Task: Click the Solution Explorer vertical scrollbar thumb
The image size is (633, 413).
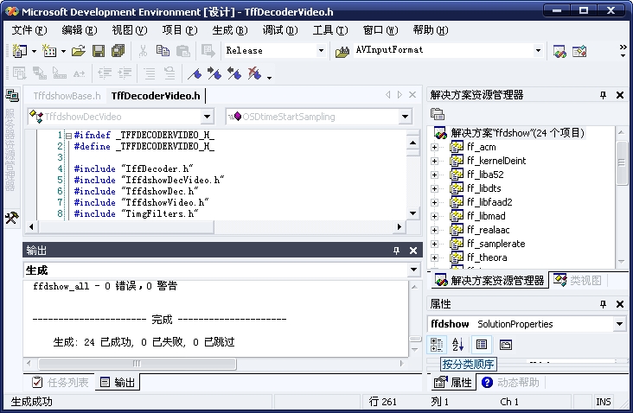Action: click(621, 163)
